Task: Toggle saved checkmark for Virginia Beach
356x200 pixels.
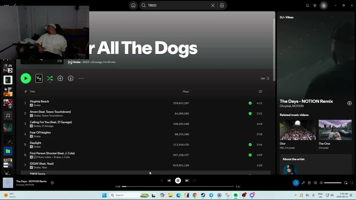Action: pos(250,103)
